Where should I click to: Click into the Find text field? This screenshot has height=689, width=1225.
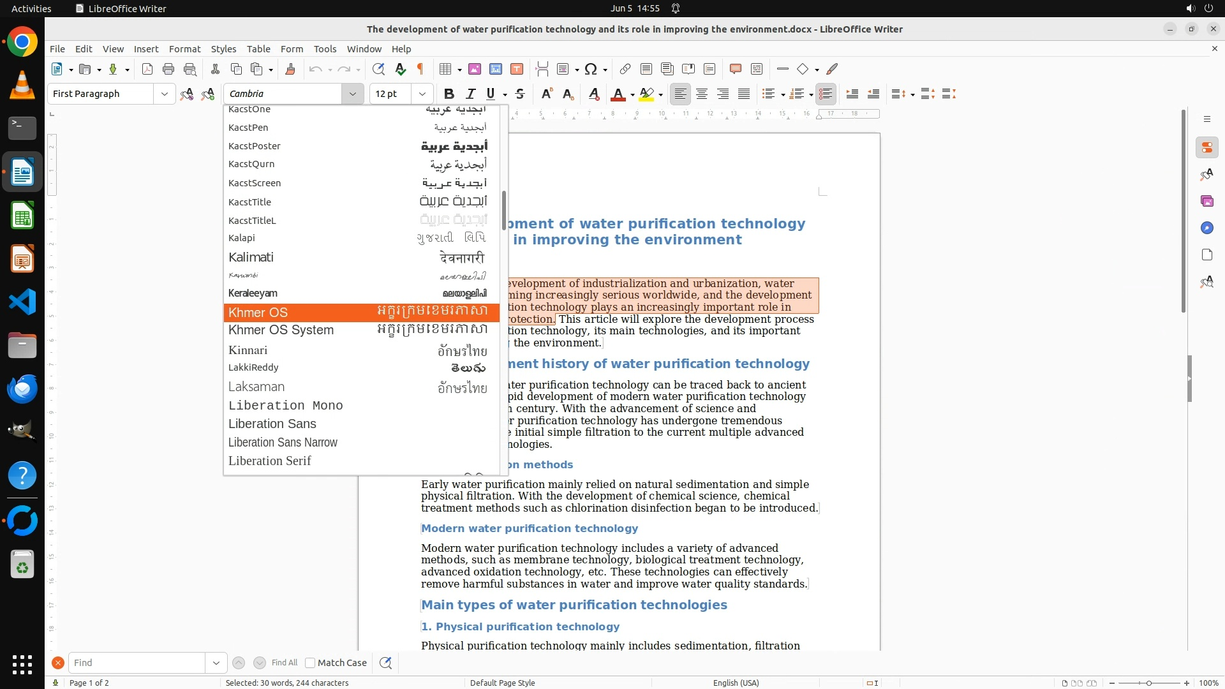(137, 663)
